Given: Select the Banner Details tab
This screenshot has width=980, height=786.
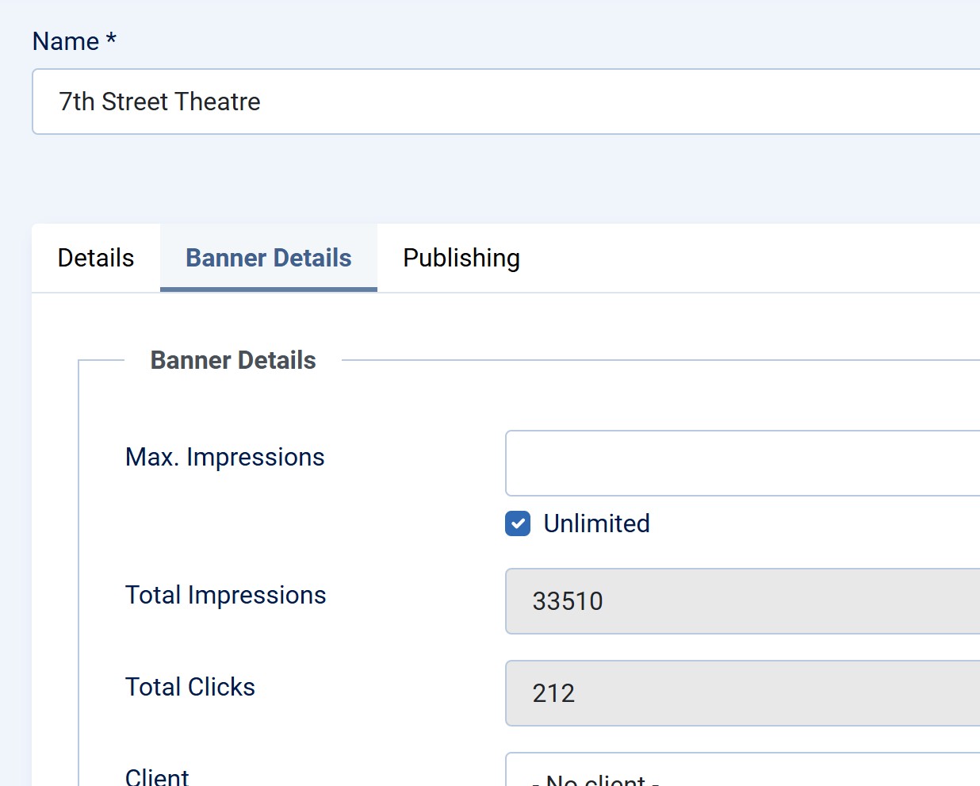Looking at the screenshot, I should pyautogui.click(x=268, y=258).
